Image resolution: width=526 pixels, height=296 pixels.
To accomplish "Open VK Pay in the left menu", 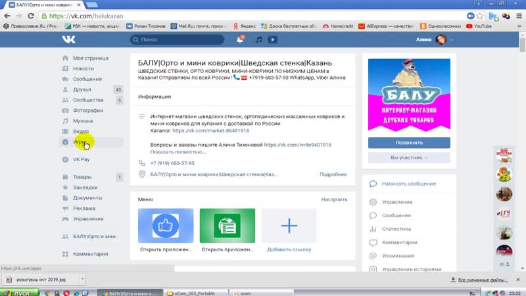I will pyautogui.click(x=81, y=159).
